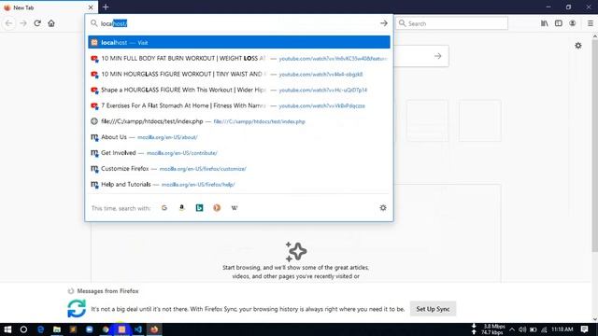Screen dimensions: 598x336
Task: Select 10 MIN HOURGLASS FIGURE WORKOUT suggestion
Action: point(239,74)
